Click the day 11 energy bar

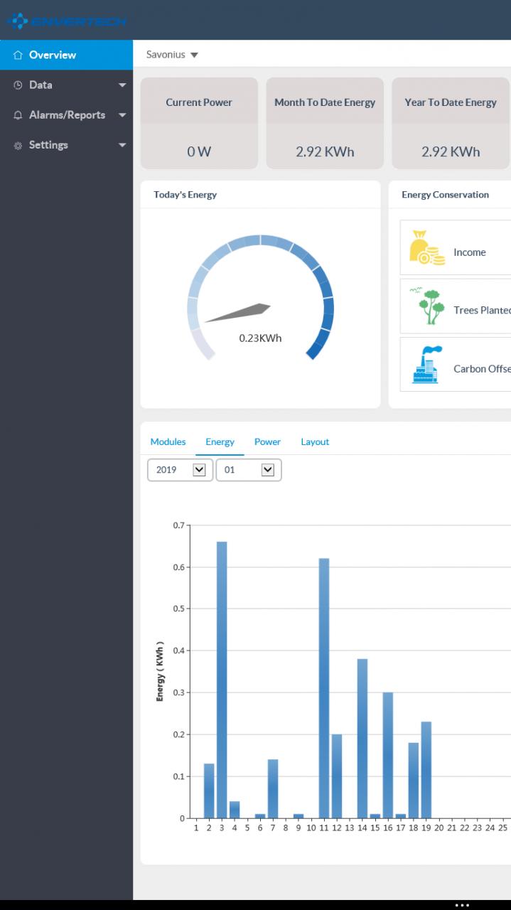[324, 688]
